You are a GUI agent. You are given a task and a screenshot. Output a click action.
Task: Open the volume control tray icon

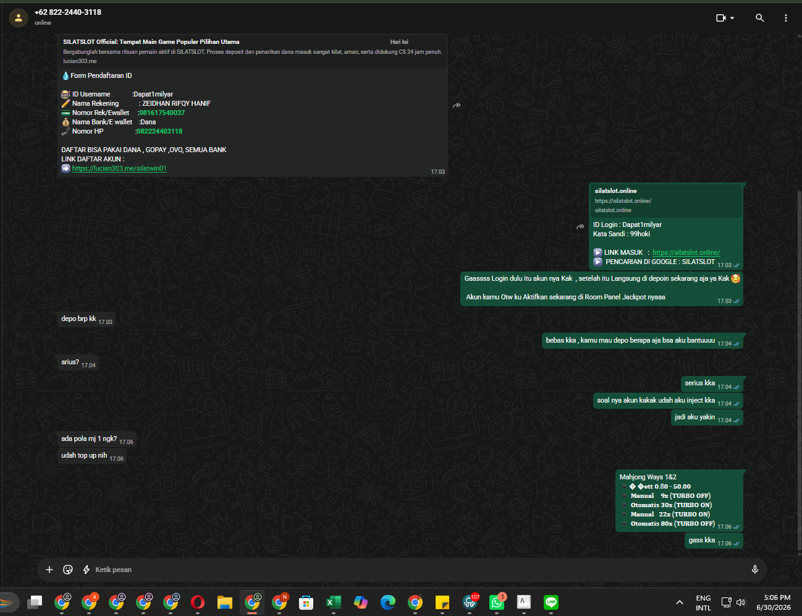(x=741, y=602)
